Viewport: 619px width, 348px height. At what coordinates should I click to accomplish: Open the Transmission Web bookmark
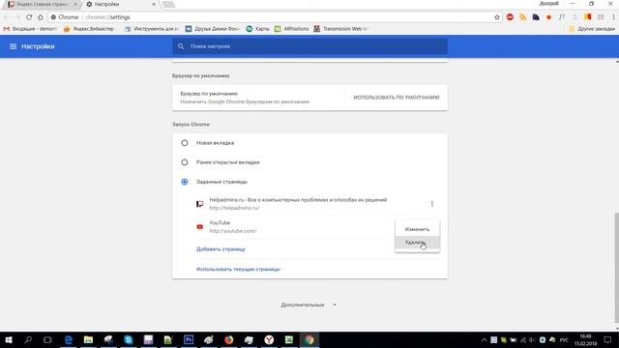tap(341, 29)
